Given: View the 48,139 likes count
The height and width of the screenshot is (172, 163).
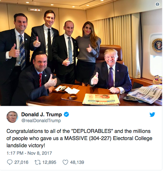Looking at the screenshot, I should coord(77,162).
